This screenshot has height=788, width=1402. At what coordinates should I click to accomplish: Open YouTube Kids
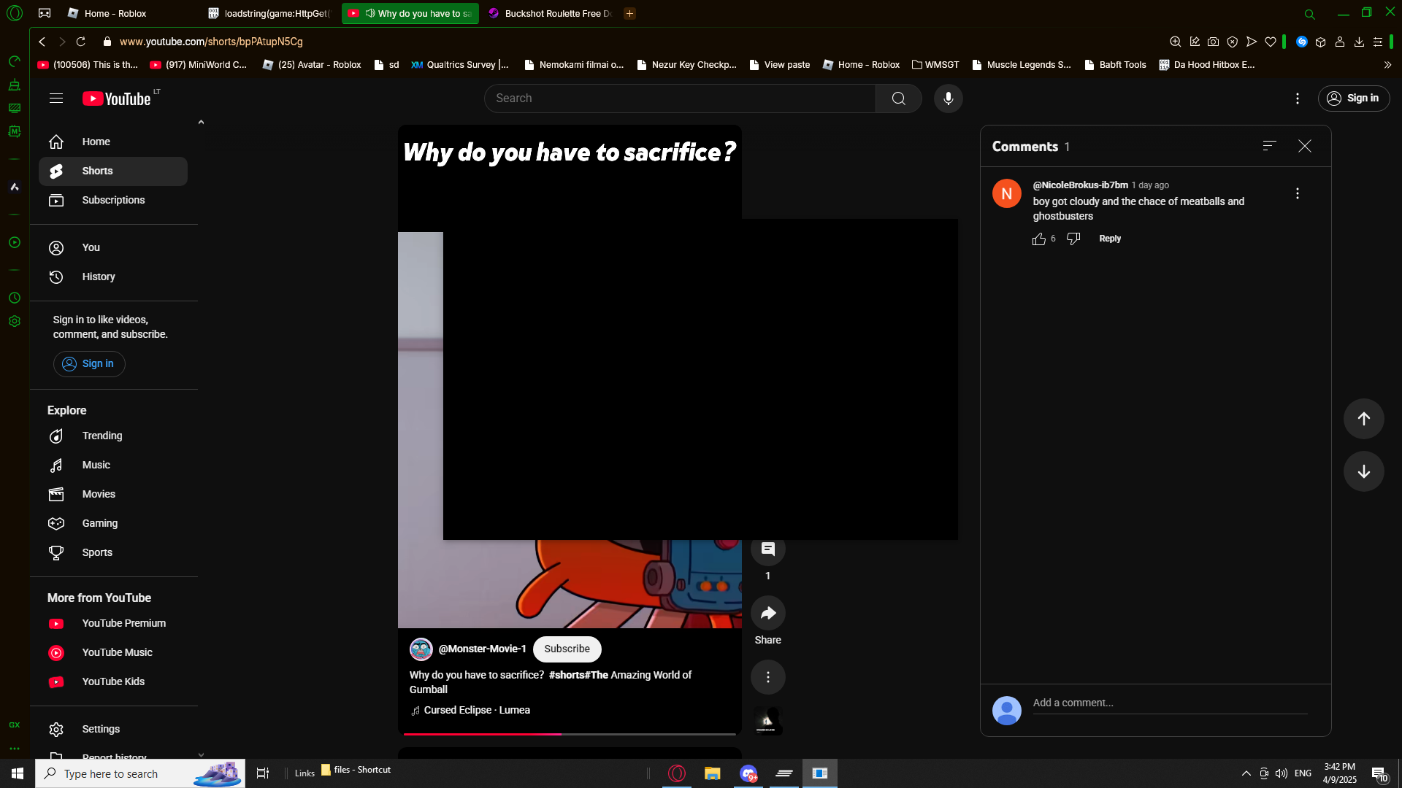(113, 681)
